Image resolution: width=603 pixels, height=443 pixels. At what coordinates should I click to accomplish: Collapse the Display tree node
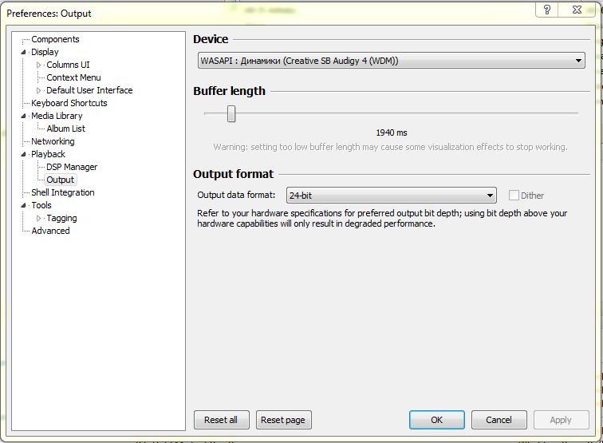tap(23, 52)
